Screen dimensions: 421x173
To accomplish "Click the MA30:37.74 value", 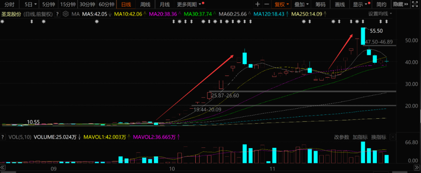I will click(198, 14).
